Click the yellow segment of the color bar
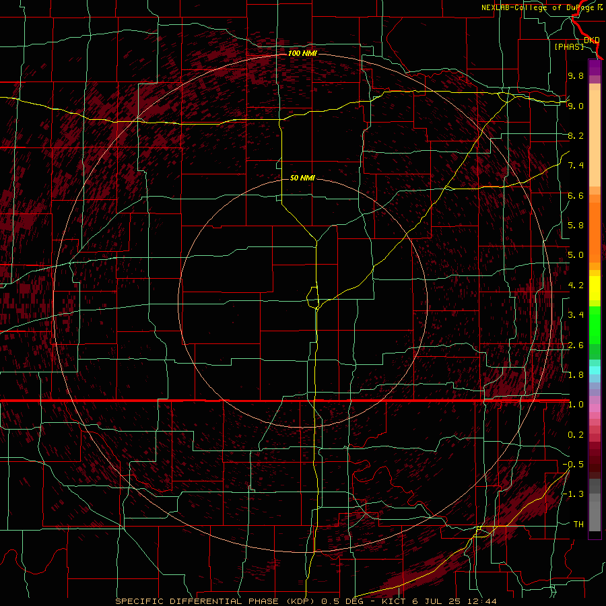 (595, 288)
